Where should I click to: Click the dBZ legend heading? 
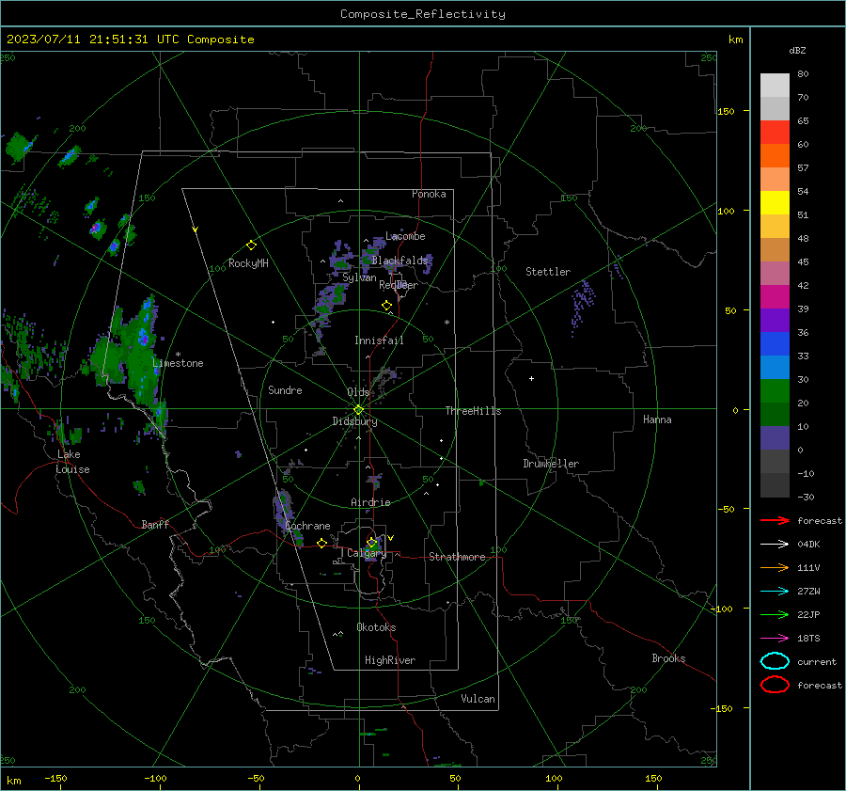pyautogui.click(x=797, y=50)
